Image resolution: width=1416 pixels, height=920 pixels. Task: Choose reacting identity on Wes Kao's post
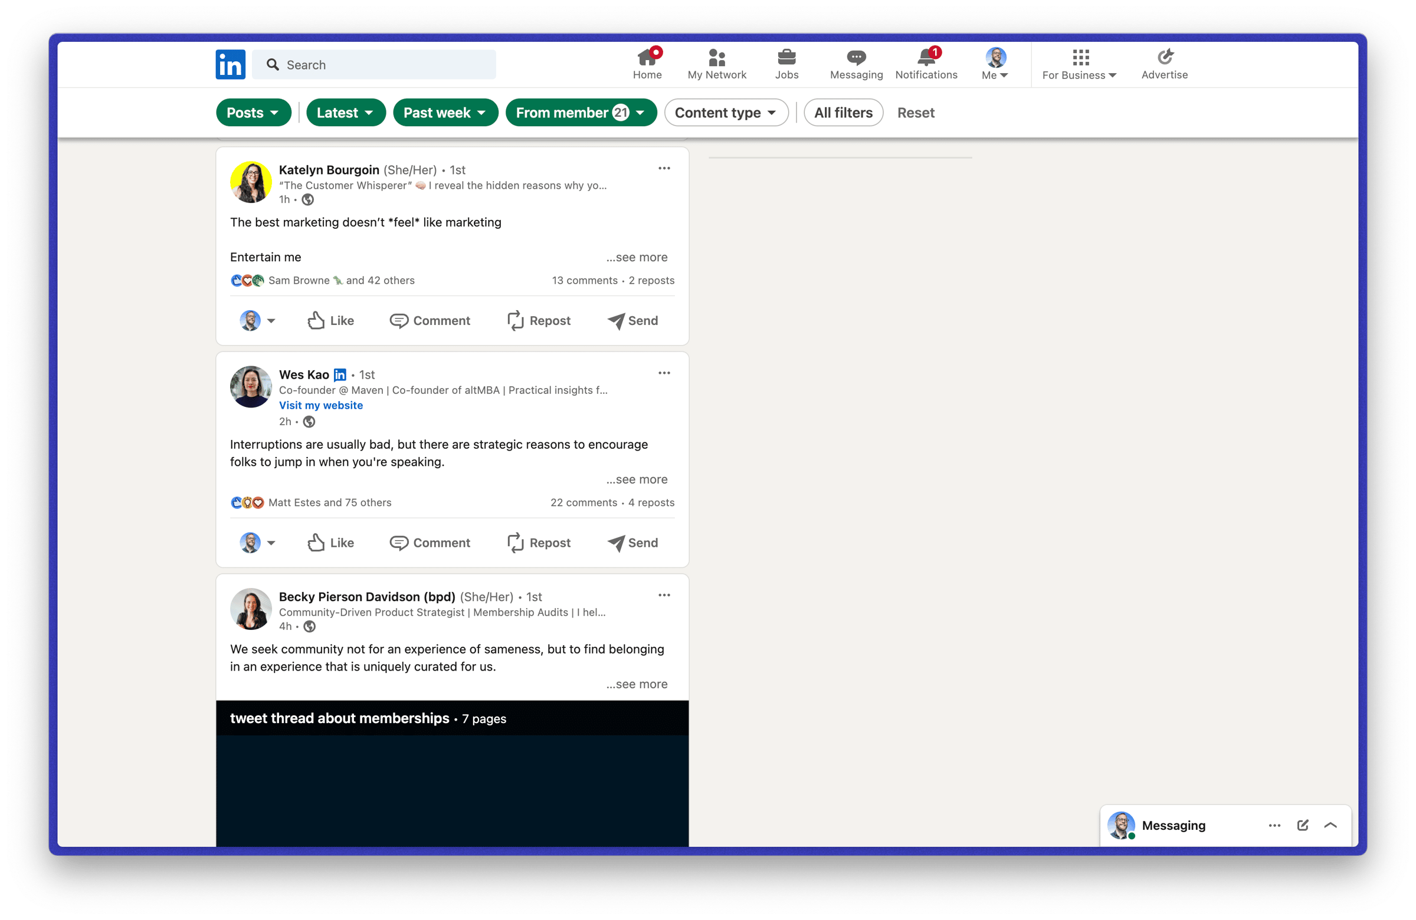tap(257, 543)
